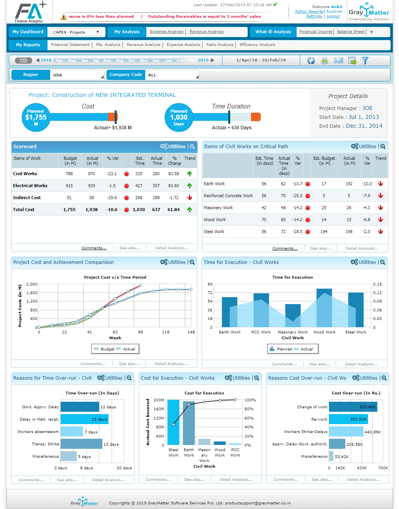Click the warning triangle alert icon

click(64, 17)
